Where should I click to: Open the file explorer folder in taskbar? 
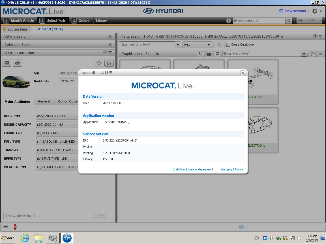(x=39, y=238)
